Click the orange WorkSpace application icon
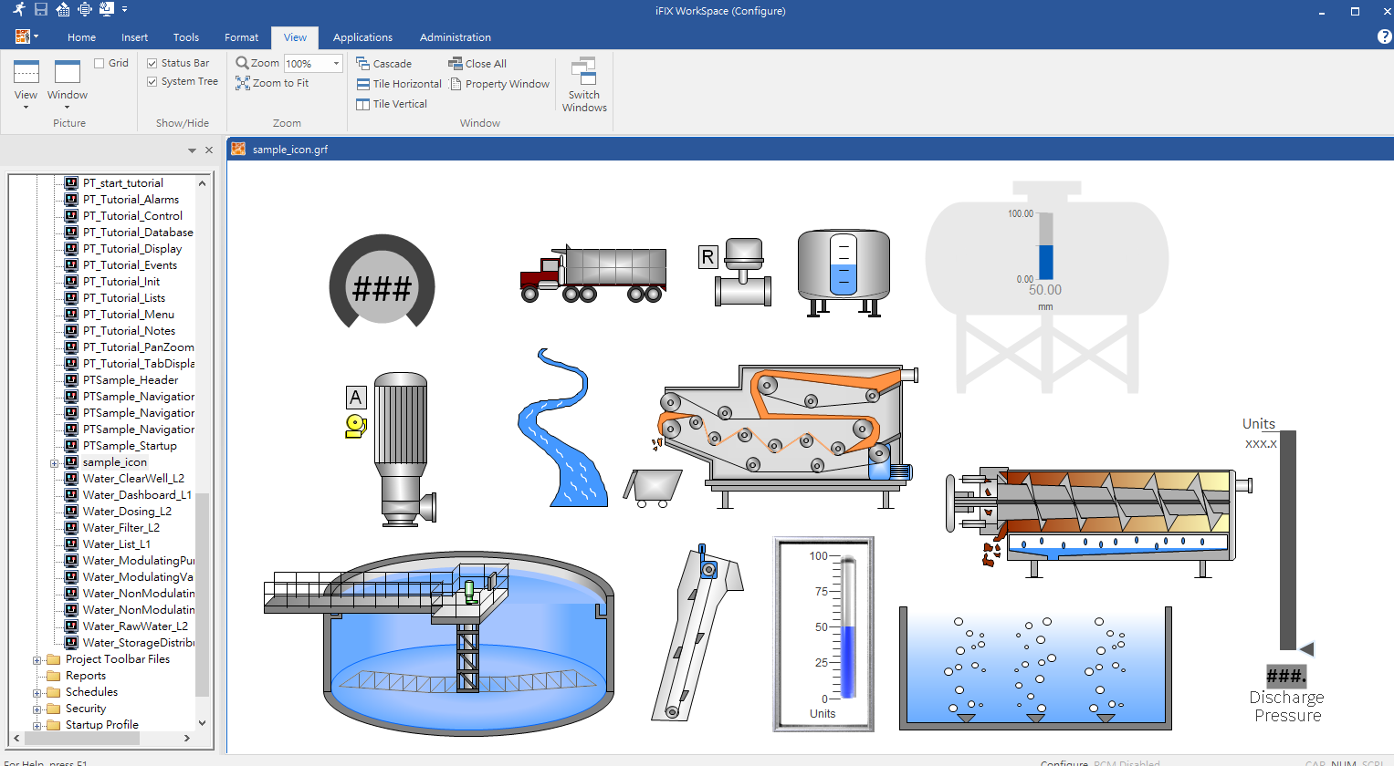The image size is (1394, 766). (x=21, y=36)
